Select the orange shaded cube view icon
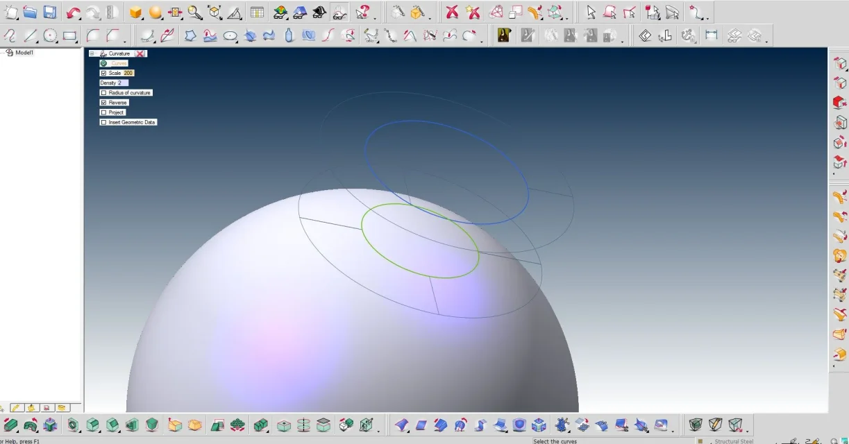Image resolution: width=849 pixels, height=444 pixels. click(x=136, y=12)
